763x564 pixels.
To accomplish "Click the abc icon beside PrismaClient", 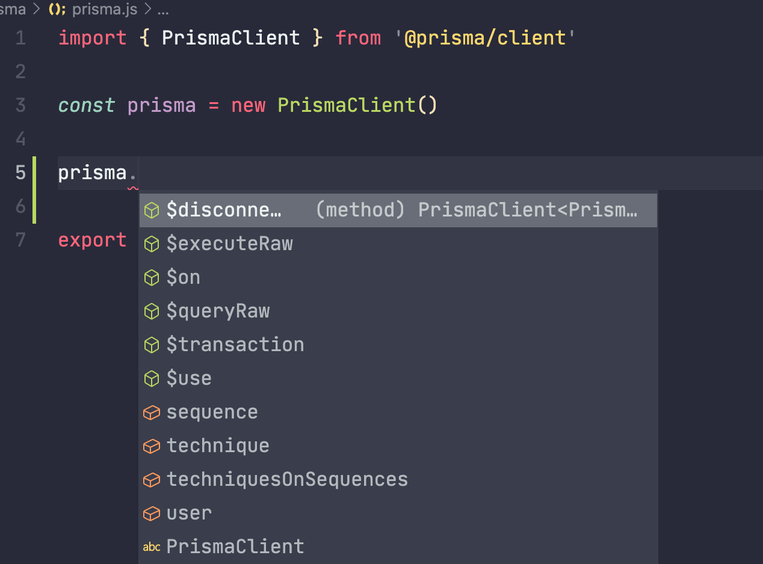I will click(151, 547).
